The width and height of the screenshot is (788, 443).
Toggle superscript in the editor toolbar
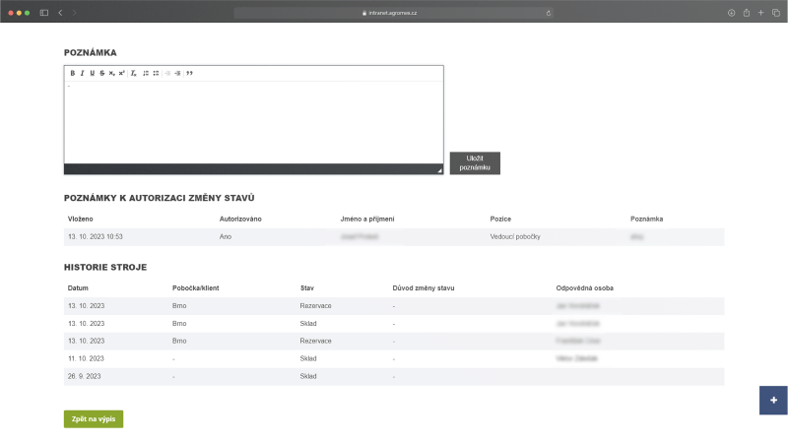[121, 73]
